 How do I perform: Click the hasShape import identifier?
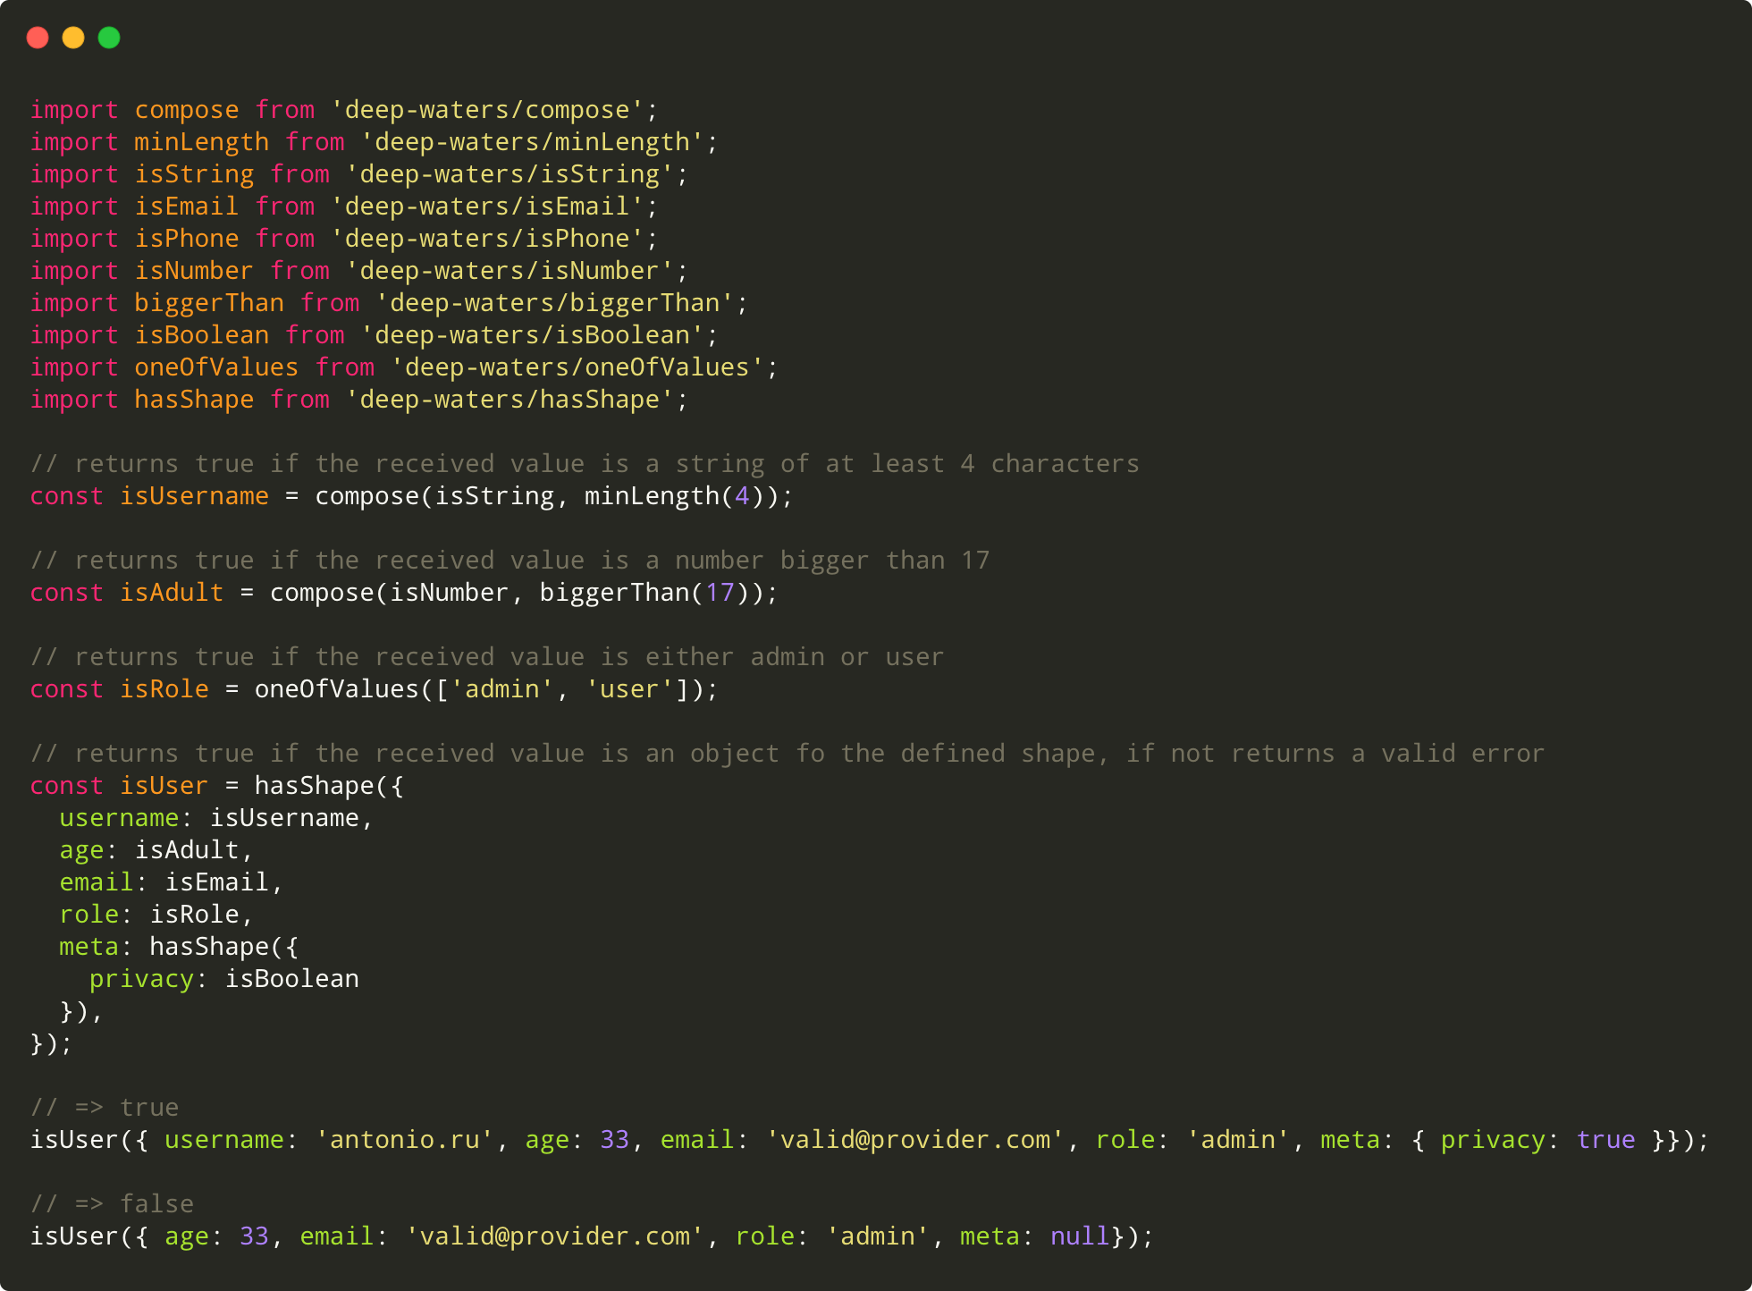[194, 400]
